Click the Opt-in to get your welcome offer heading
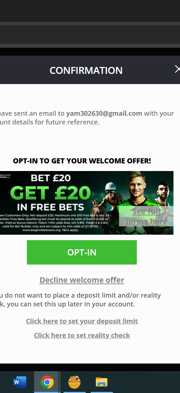 tap(82, 161)
